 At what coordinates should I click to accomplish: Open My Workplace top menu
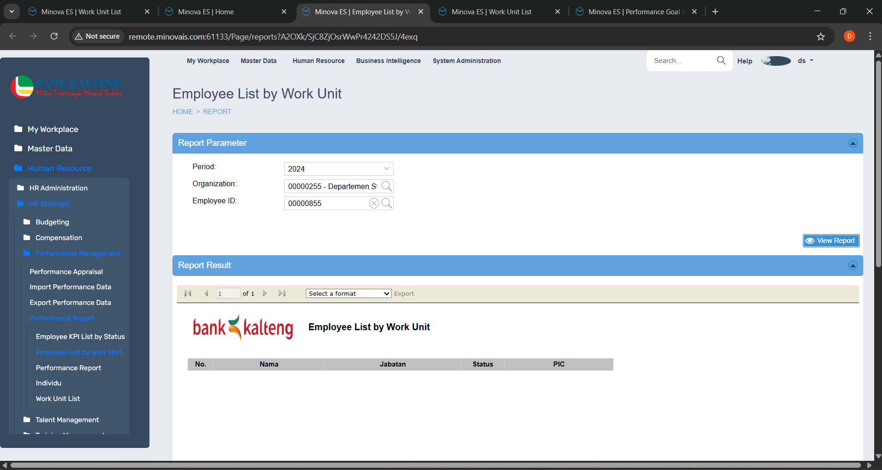(x=208, y=61)
